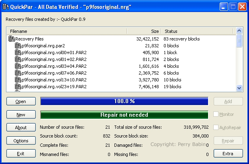The height and width of the screenshot is (164, 249).
Task: Click icon beside vol07+06.PAR2 file
Action: pos(18,73)
